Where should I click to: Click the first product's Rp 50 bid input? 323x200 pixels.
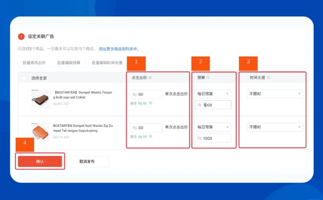(x=146, y=94)
